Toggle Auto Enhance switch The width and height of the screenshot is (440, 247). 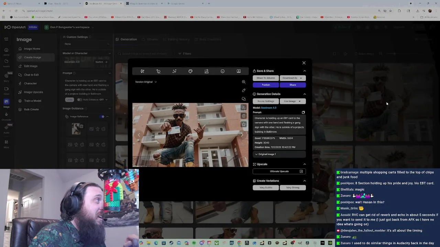[80, 100]
